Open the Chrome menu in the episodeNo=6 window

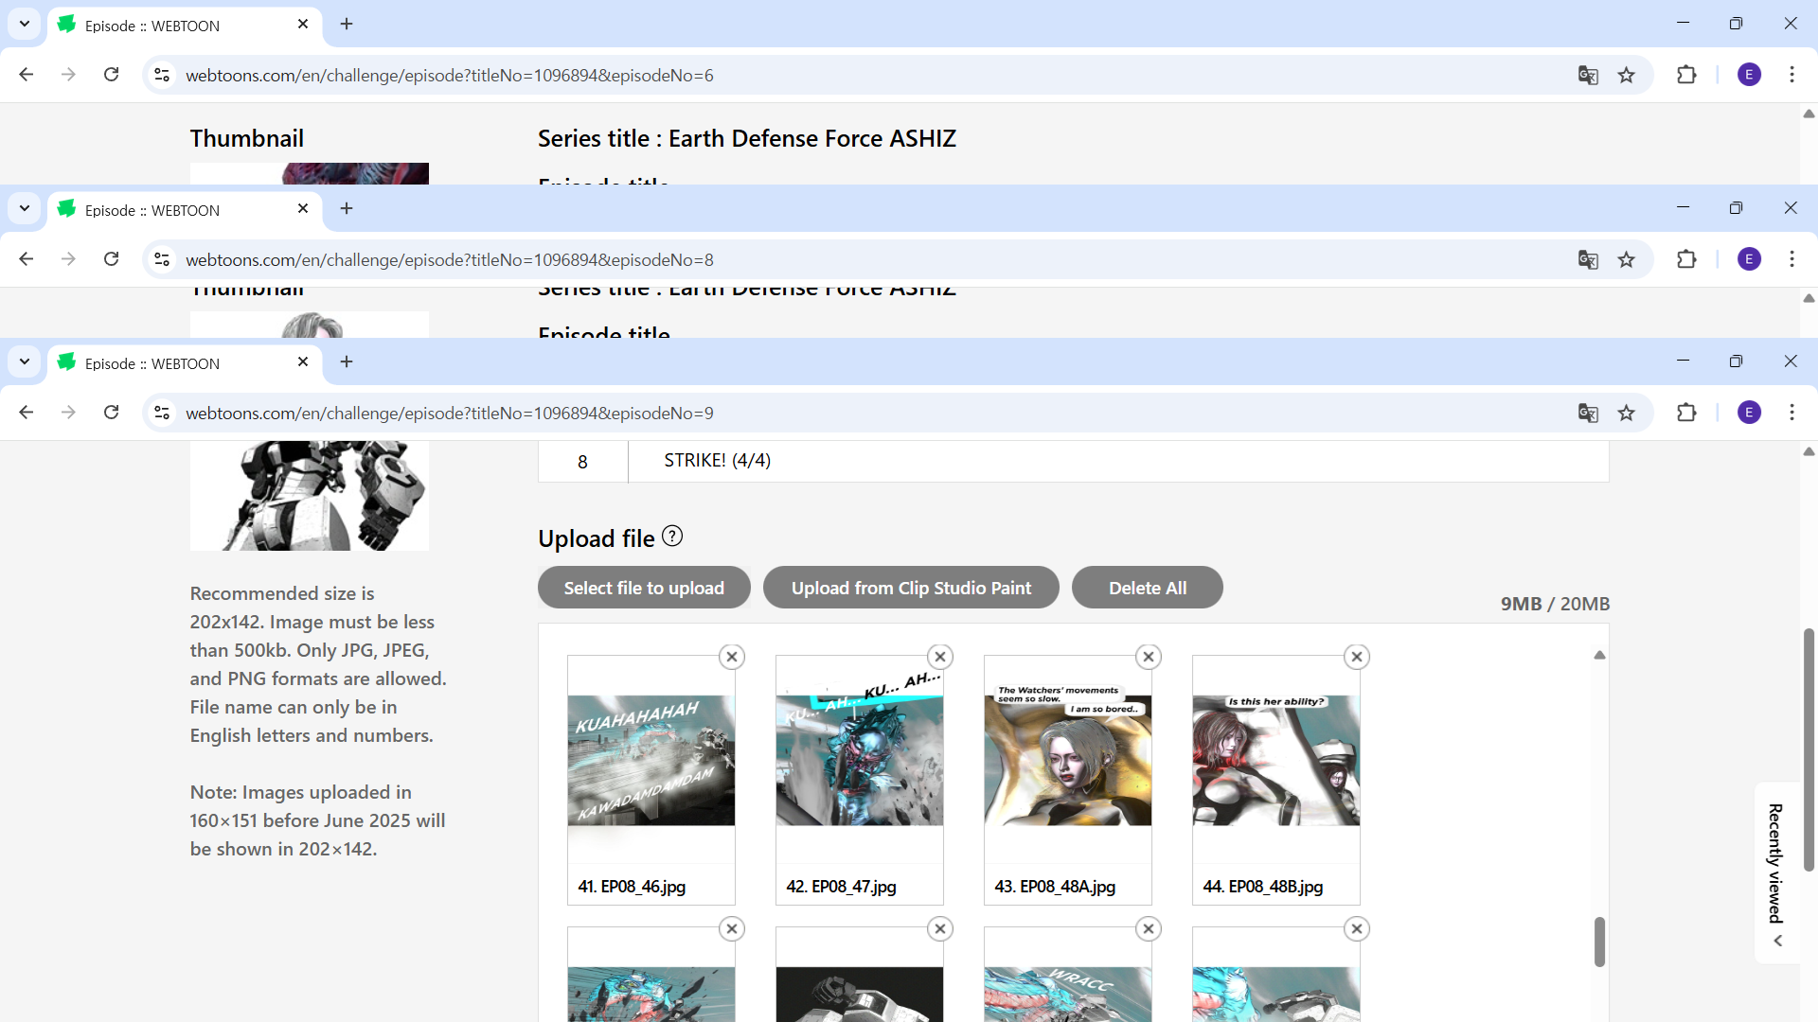[1791, 75]
